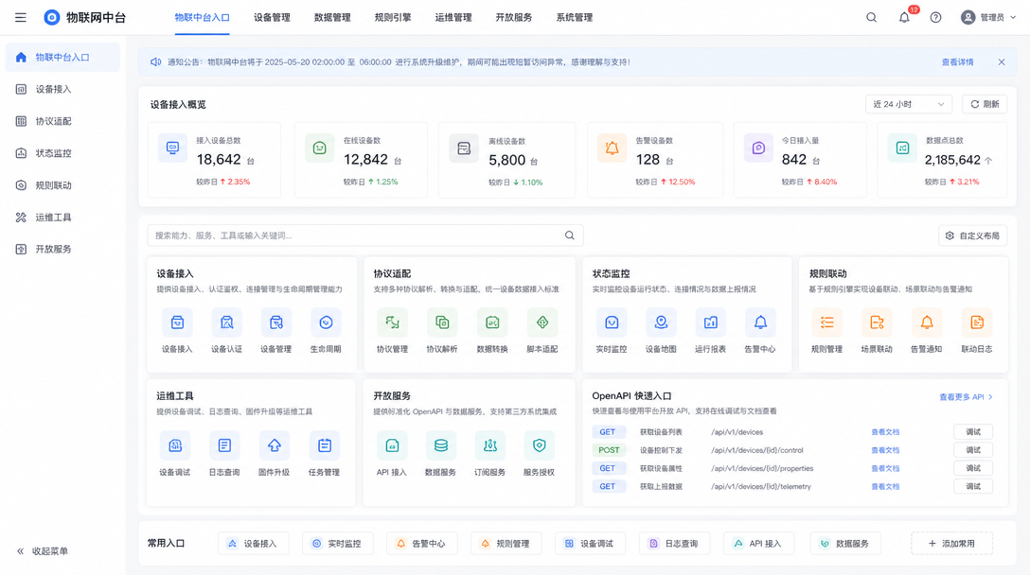Click the 刷新 refresh button
This screenshot has height=575, width=1030.
[x=985, y=104]
